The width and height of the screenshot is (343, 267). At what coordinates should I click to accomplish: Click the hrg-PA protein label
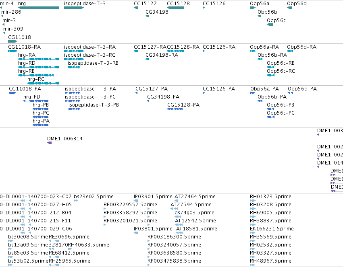tap(41, 121)
